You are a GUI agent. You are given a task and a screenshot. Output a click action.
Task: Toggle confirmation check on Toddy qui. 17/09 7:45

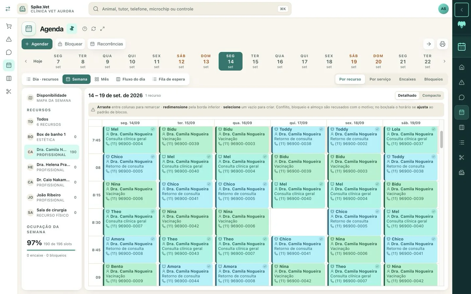(x=321, y=129)
